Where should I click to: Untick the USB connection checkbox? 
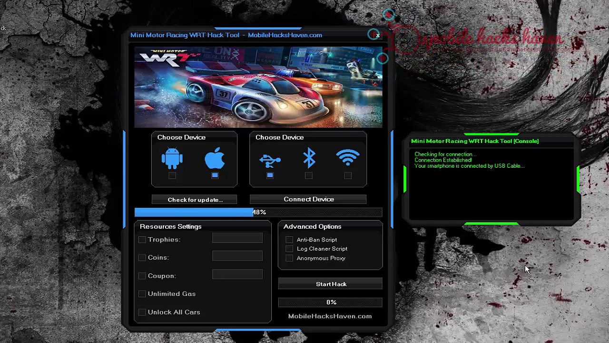click(270, 176)
